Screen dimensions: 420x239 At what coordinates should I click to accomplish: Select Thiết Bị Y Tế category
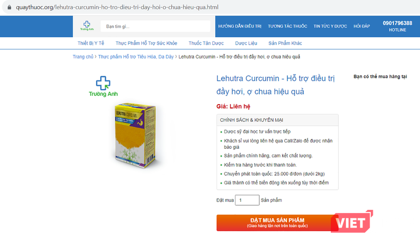coord(91,43)
